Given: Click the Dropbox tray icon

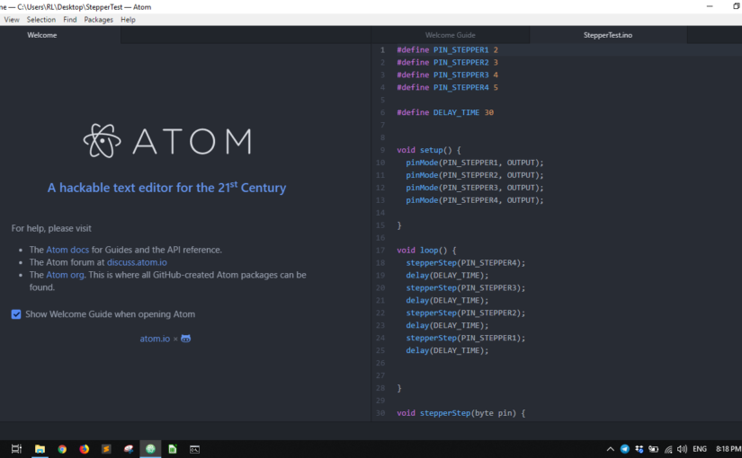Looking at the screenshot, I should point(639,449).
